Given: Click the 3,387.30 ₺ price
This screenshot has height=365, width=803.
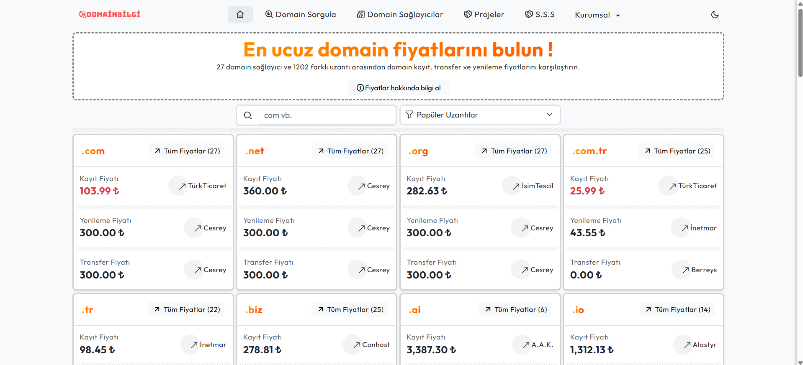Looking at the screenshot, I should click(431, 350).
